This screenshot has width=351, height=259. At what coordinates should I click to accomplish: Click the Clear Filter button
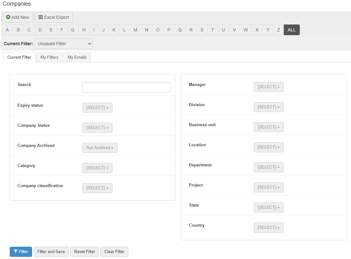click(x=114, y=251)
